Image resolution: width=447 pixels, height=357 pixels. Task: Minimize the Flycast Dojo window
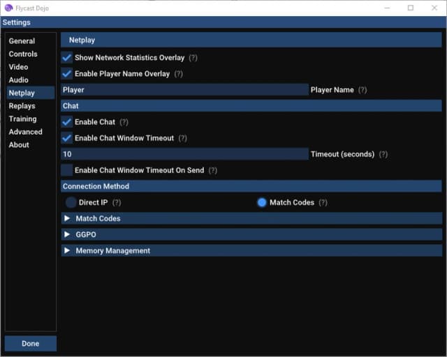pos(387,8)
